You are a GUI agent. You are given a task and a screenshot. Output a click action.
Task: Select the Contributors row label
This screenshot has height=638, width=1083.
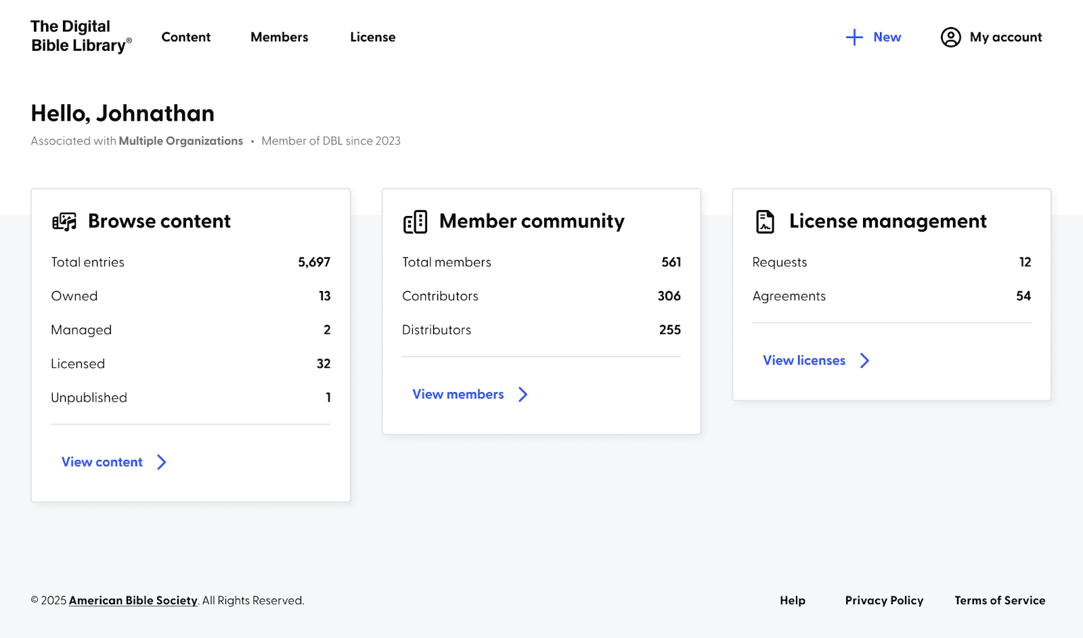pos(440,296)
